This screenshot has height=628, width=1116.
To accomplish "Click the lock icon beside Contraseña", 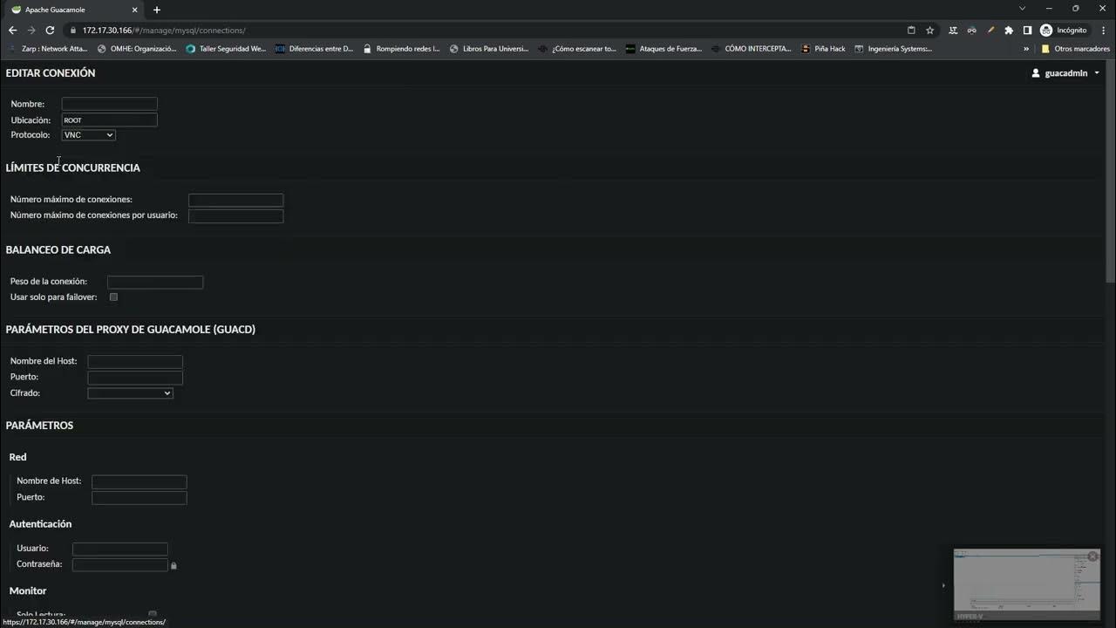I will [174, 566].
